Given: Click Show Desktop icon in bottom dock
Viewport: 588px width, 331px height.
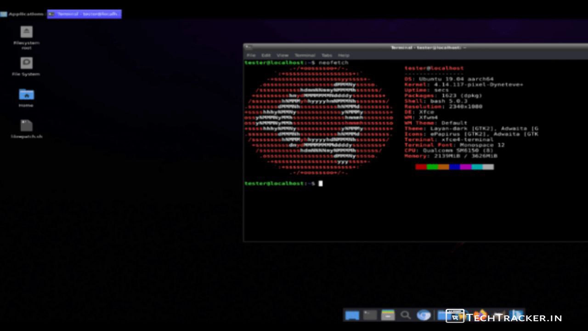Looking at the screenshot, I should pyautogui.click(x=352, y=315).
